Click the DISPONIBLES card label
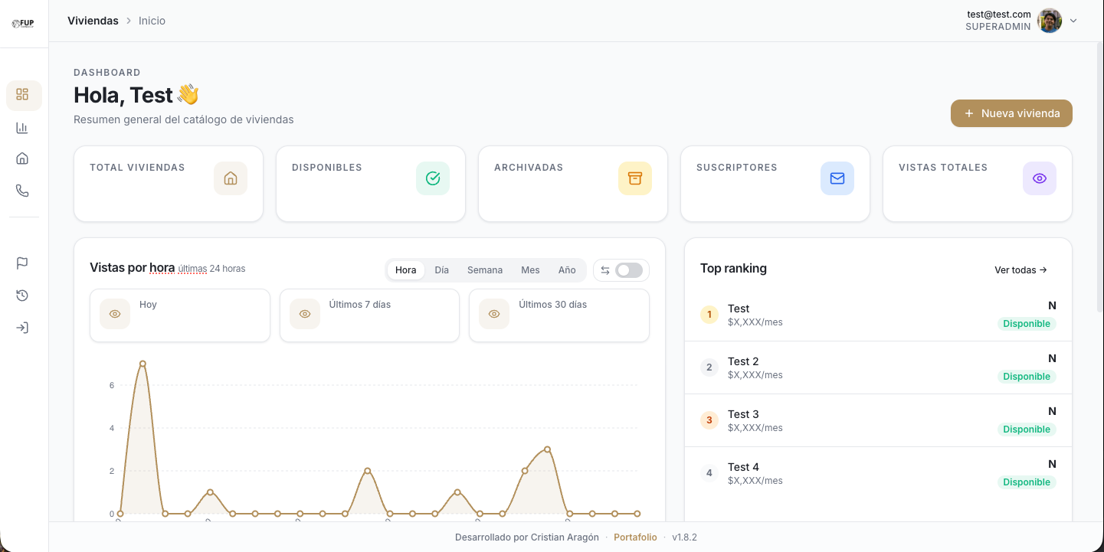The width and height of the screenshot is (1104, 552). tap(327, 168)
